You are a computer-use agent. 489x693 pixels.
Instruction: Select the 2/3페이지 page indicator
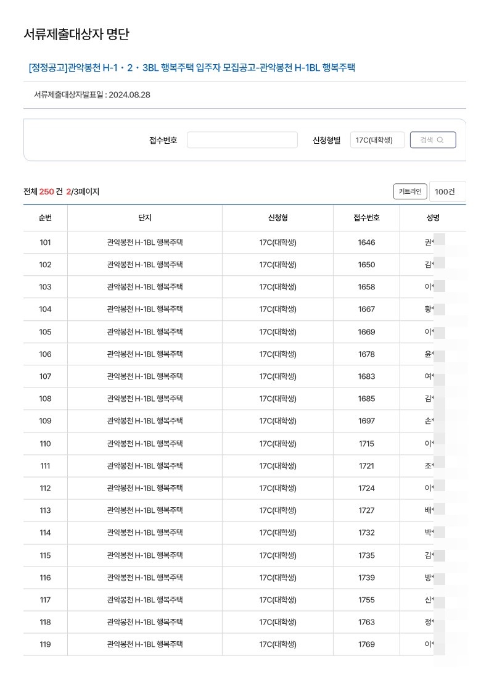click(84, 191)
